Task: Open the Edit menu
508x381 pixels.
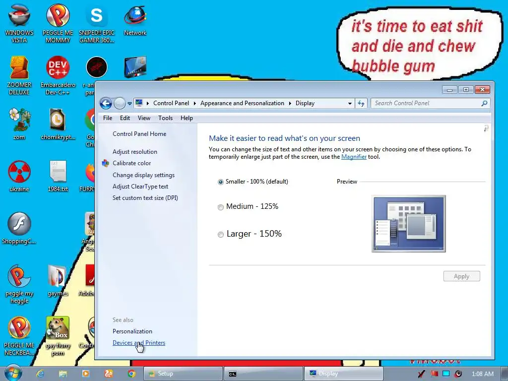Action: [125, 118]
